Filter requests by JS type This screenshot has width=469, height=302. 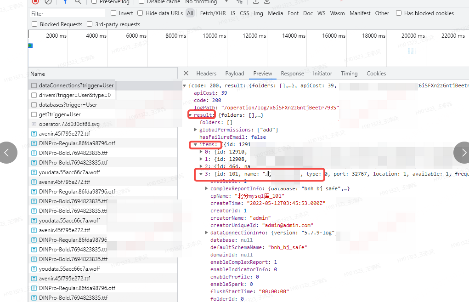(233, 13)
